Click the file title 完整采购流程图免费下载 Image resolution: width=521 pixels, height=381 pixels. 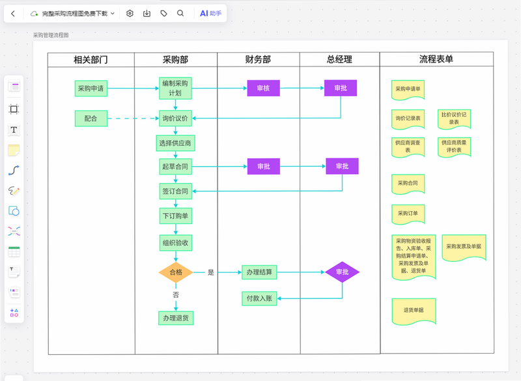[75, 14]
